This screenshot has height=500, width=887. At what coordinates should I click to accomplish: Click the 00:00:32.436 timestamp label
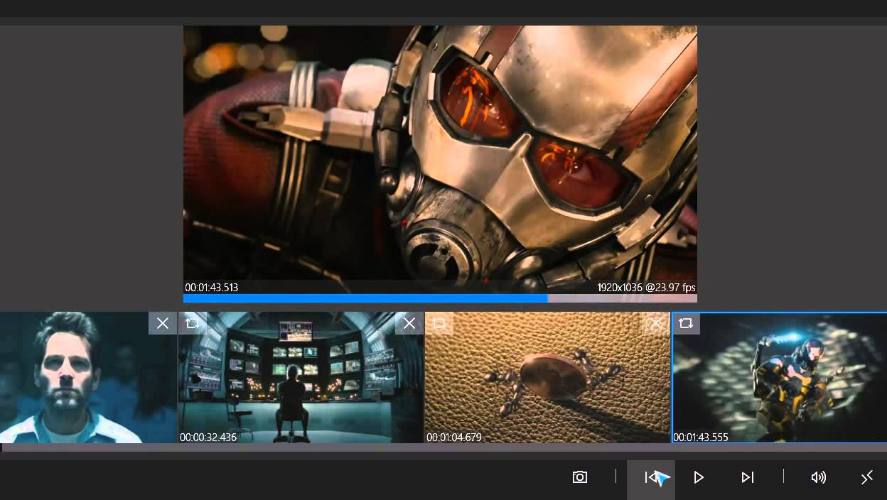point(208,437)
